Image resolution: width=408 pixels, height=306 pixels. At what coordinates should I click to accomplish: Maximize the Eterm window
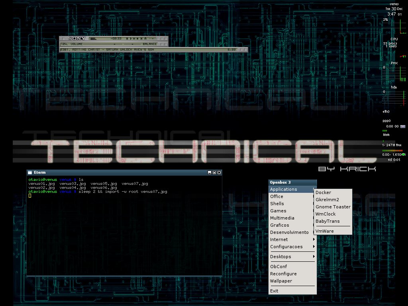pyautogui.click(x=214, y=173)
